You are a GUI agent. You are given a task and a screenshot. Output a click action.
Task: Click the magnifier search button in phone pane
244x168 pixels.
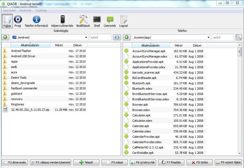tap(239, 37)
